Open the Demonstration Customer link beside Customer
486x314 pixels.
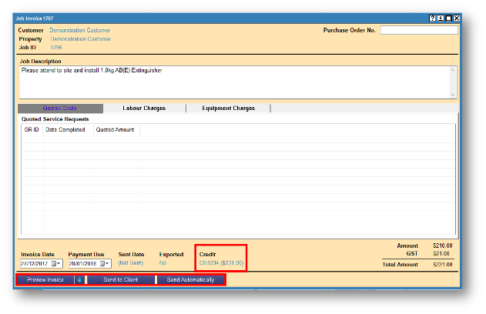(79, 30)
